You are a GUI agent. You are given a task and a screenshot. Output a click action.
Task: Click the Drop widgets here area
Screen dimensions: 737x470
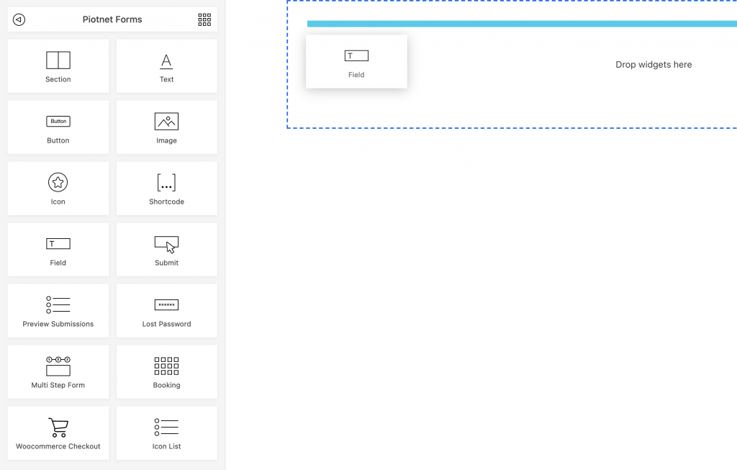pyautogui.click(x=654, y=64)
